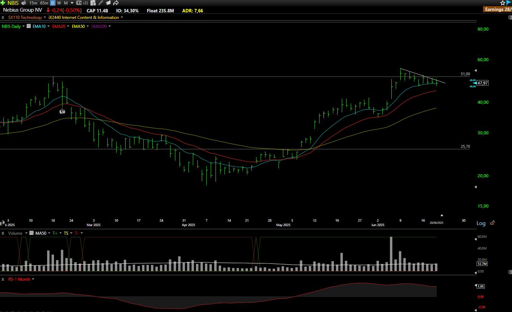Screen dimensions: 512x312
Task: Click the 47,97 last price label
Action: pyautogui.click(x=483, y=83)
